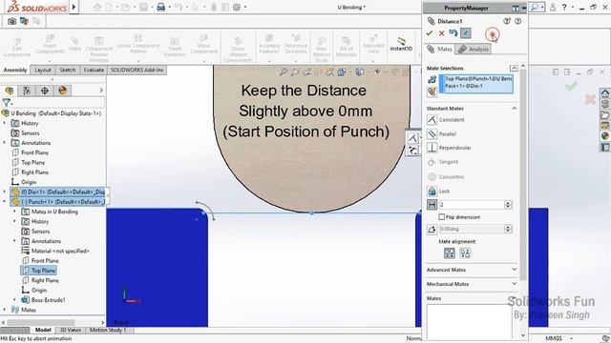Expand the Boss-Extrude1 feature node

tap(15, 300)
